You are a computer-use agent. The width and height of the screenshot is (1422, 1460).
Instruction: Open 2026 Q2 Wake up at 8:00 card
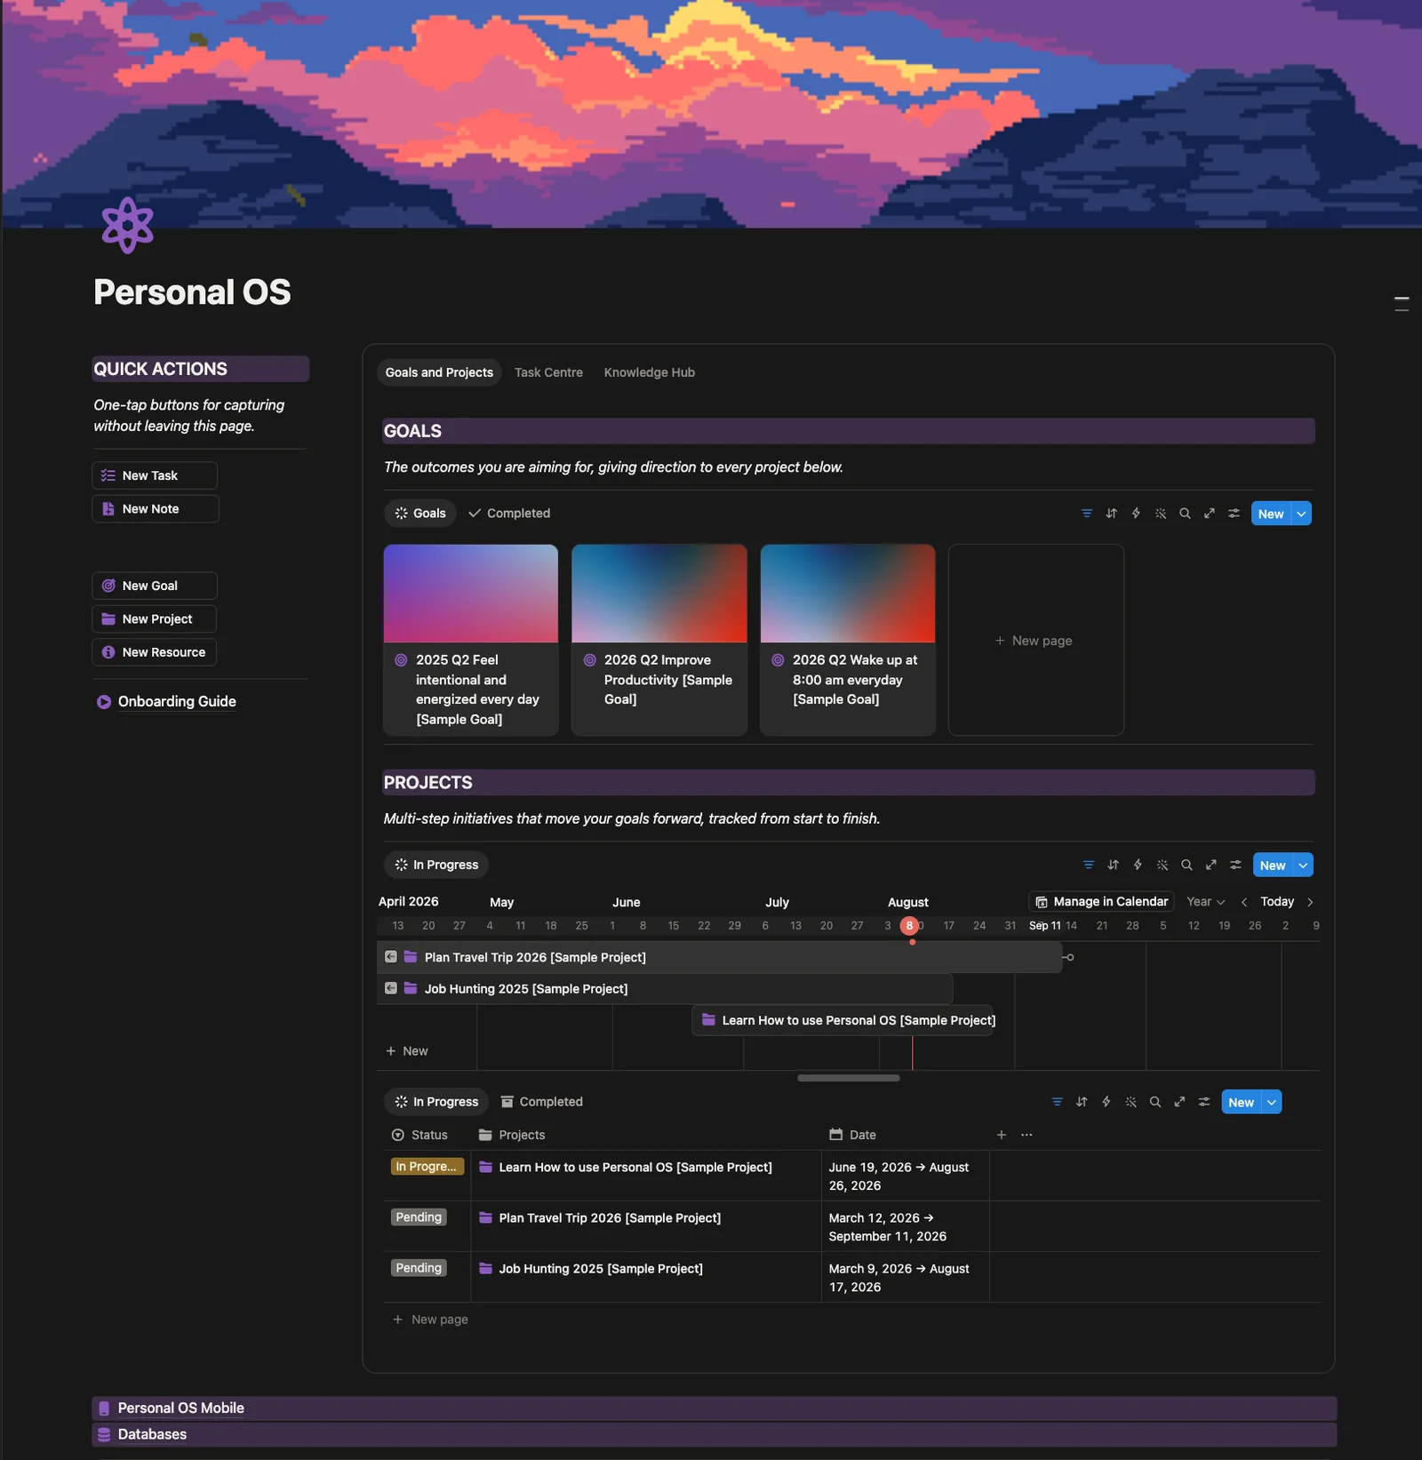(x=848, y=640)
